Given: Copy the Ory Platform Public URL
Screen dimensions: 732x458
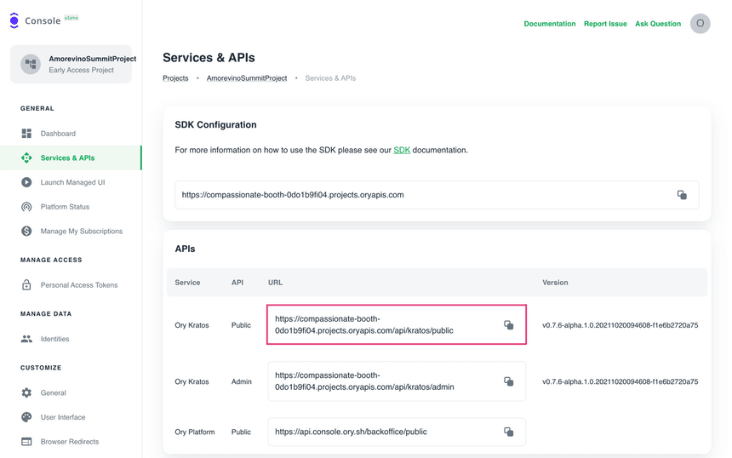Looking at the screenshot, I should point(508,432).
